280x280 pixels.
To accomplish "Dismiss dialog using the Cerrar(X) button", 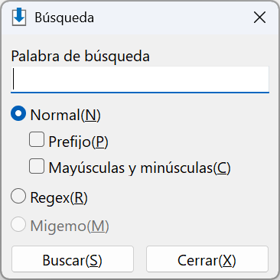I will [x=207, y=259].
